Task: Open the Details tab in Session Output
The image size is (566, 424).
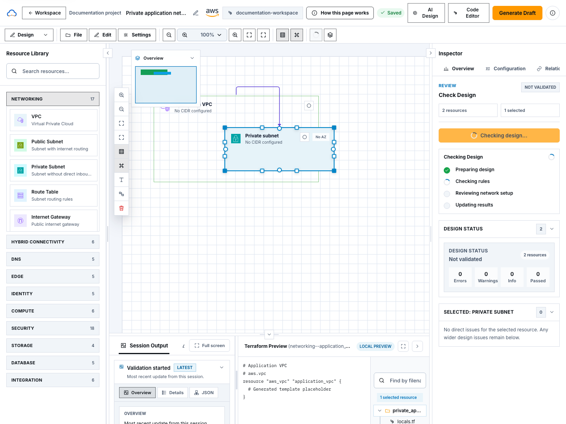Action: (x=173, y=393)
